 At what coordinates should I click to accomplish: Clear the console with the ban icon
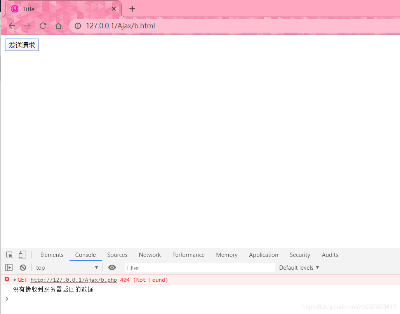23,267
